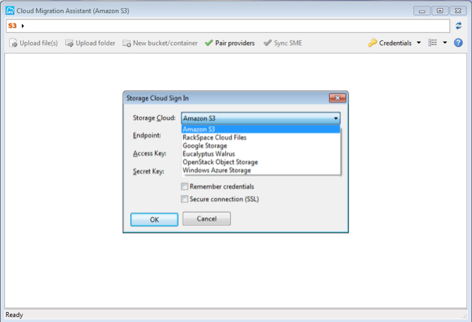Image resolution: width=472 pixels, height=322 pixels.
Task: Click Cancel in the sign in dialog
Action: (x=206, y=218)
